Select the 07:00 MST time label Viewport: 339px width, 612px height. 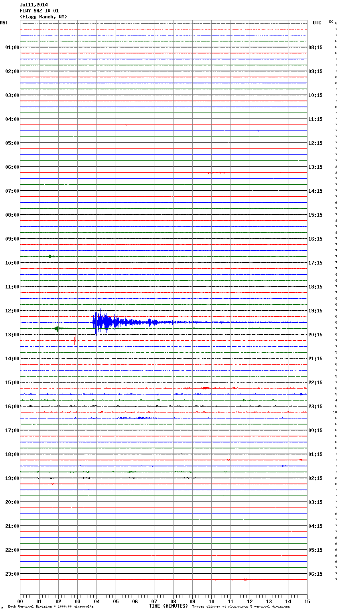[x=12, y=191]
